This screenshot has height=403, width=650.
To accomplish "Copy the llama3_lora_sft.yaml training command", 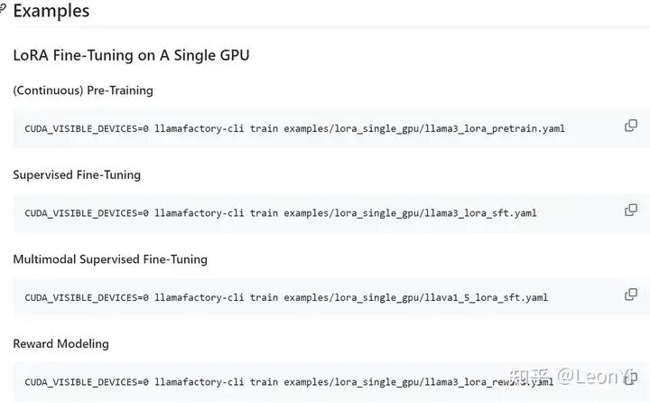I will tap(631, 210).
